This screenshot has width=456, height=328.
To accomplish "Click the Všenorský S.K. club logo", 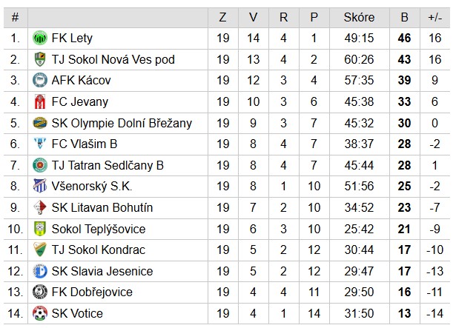I will click(40, 187).
